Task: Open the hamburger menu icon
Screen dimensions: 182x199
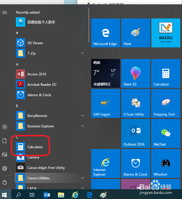Action: point(5,12)
